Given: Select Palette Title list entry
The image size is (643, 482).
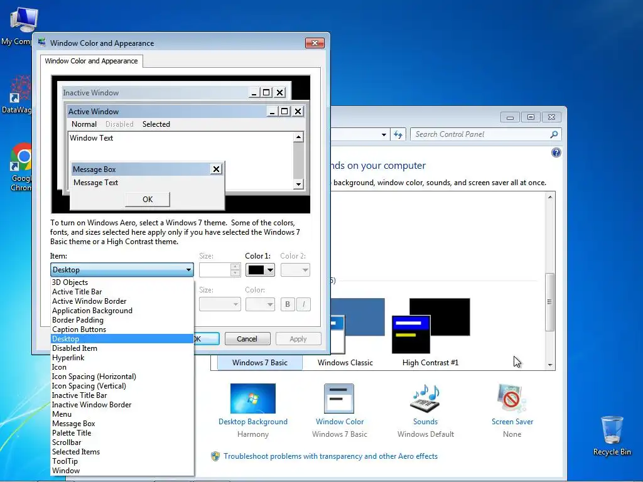Looking at the screenshot, I should point(122,433).
